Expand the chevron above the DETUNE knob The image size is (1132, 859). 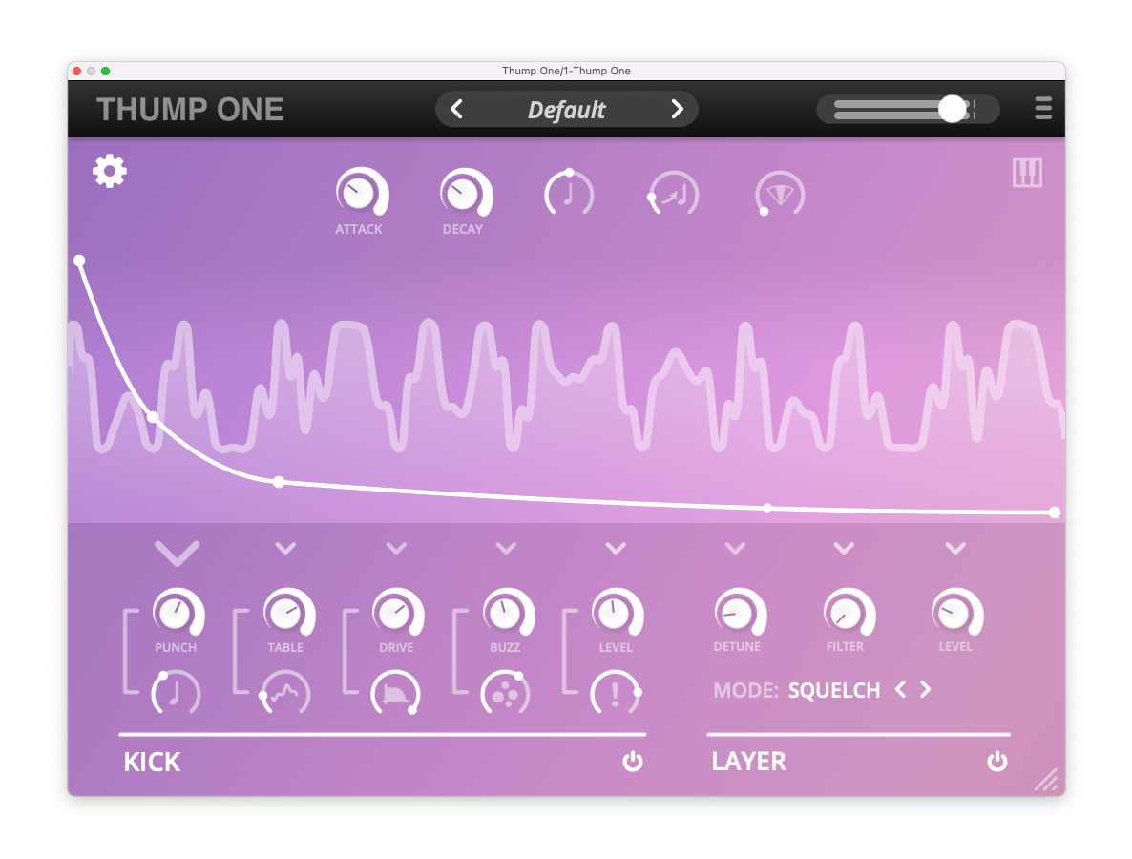735,548
